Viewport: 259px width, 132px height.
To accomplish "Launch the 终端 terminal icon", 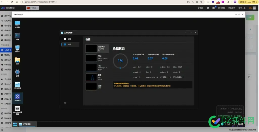I will click(17, 37).
